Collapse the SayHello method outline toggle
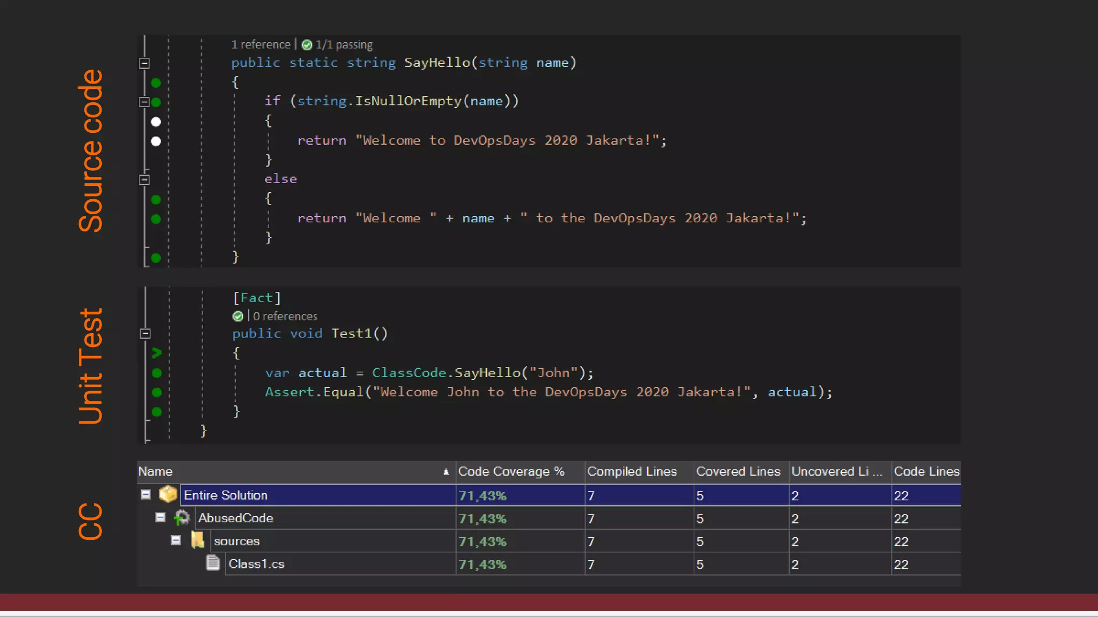Image resolution: width=1098 pixels, height=617 pixels. point(144,63)
